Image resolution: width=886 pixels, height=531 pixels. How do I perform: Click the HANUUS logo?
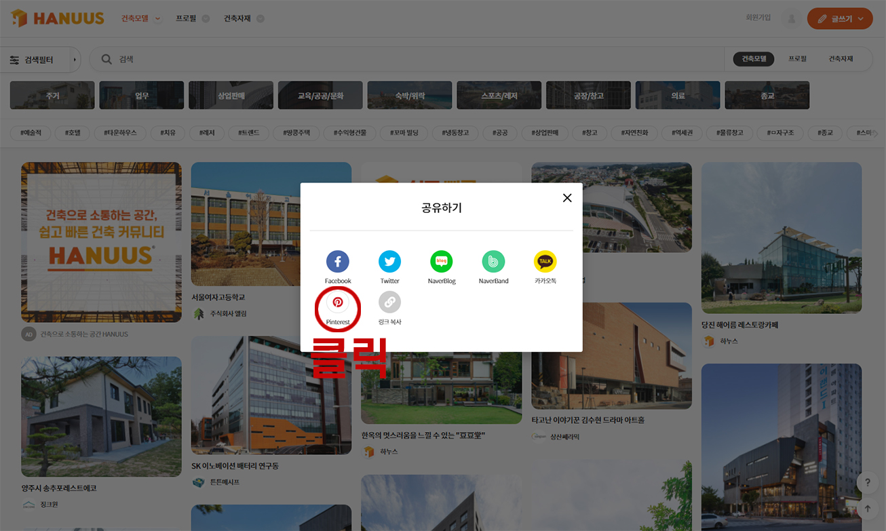tap(58, 18)
